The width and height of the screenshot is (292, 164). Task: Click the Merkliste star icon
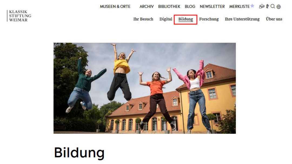(252, 6)
